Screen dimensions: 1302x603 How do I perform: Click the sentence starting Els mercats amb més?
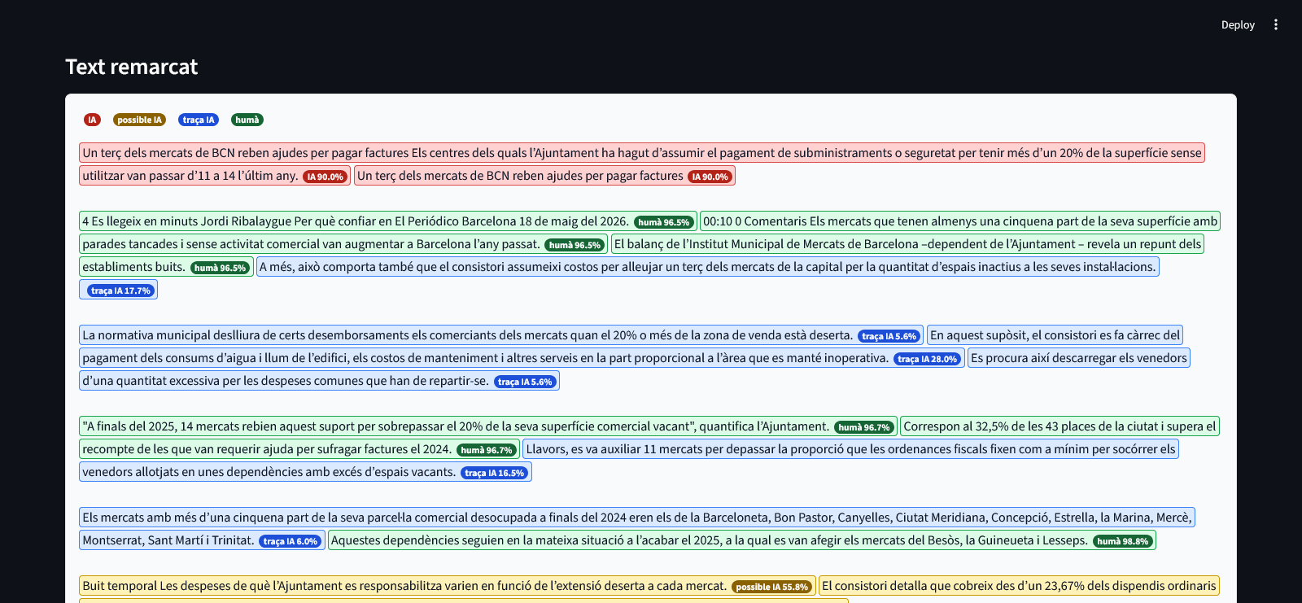coord(637,518)
